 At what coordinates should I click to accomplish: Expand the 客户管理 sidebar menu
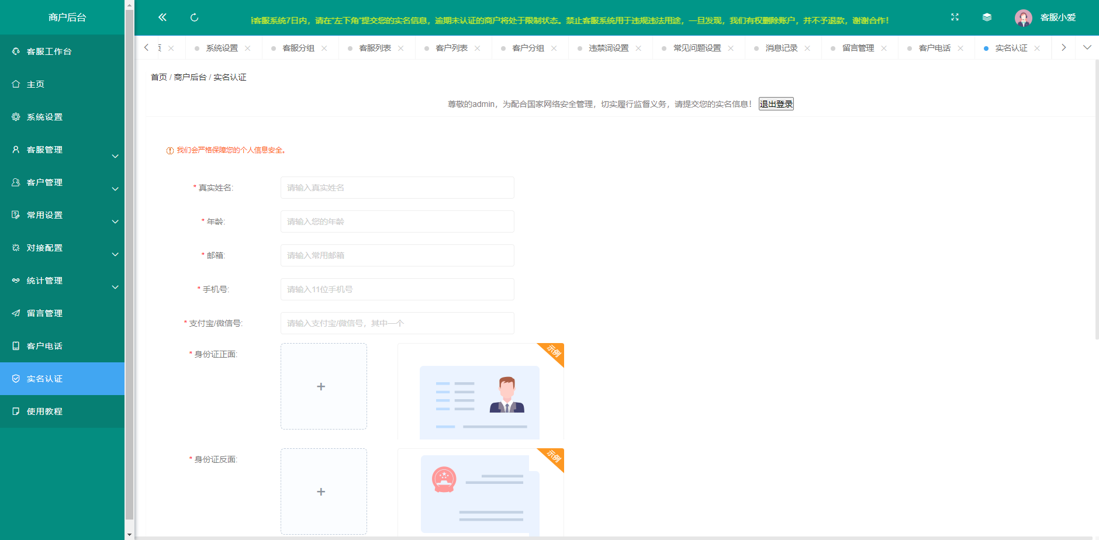pos(62,183)
